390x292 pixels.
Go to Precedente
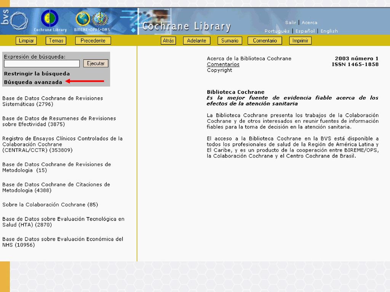pyautogui.click(x=93, y=40)
